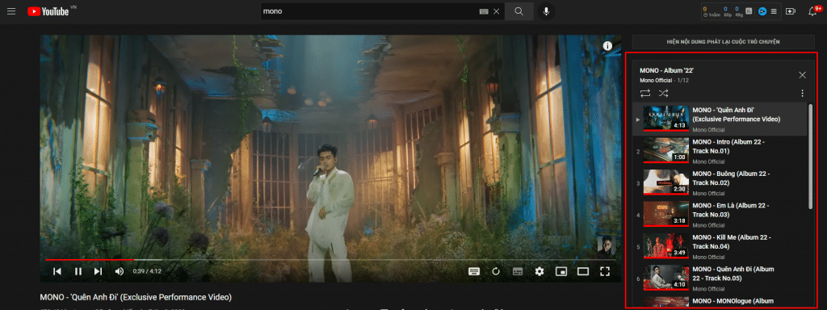Pause the playing video
This screenshot has width=827, height=310.
pos(78,271)
